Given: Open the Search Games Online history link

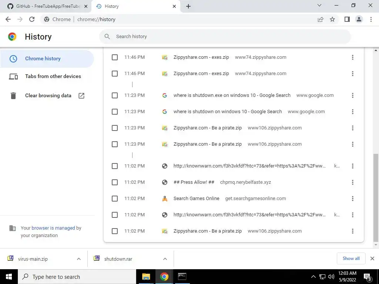Looking at the screenshot, I should click(x=196, y=199).
